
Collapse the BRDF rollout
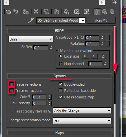tap(60, 31)
